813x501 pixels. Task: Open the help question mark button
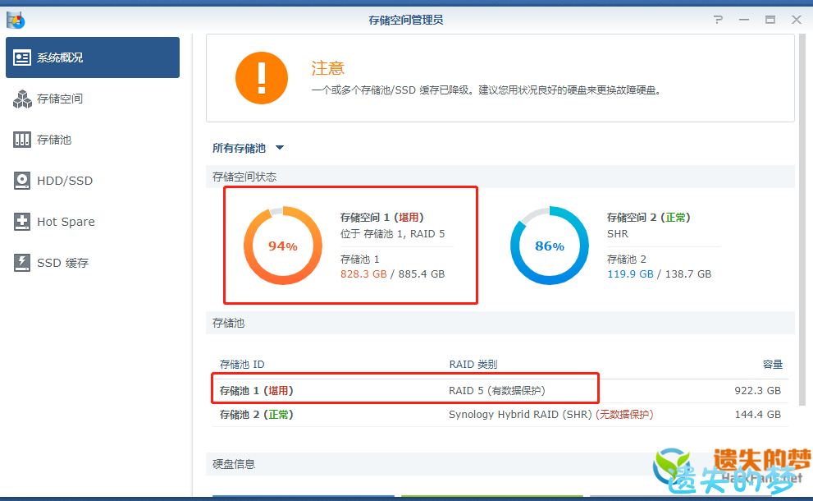718,20
